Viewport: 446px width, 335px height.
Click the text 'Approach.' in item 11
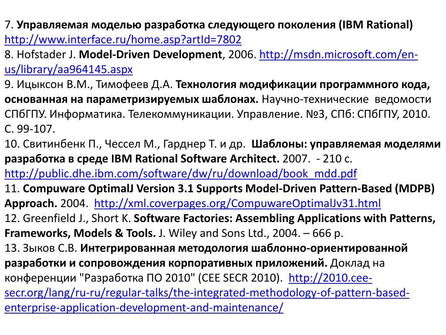(31, 203)
